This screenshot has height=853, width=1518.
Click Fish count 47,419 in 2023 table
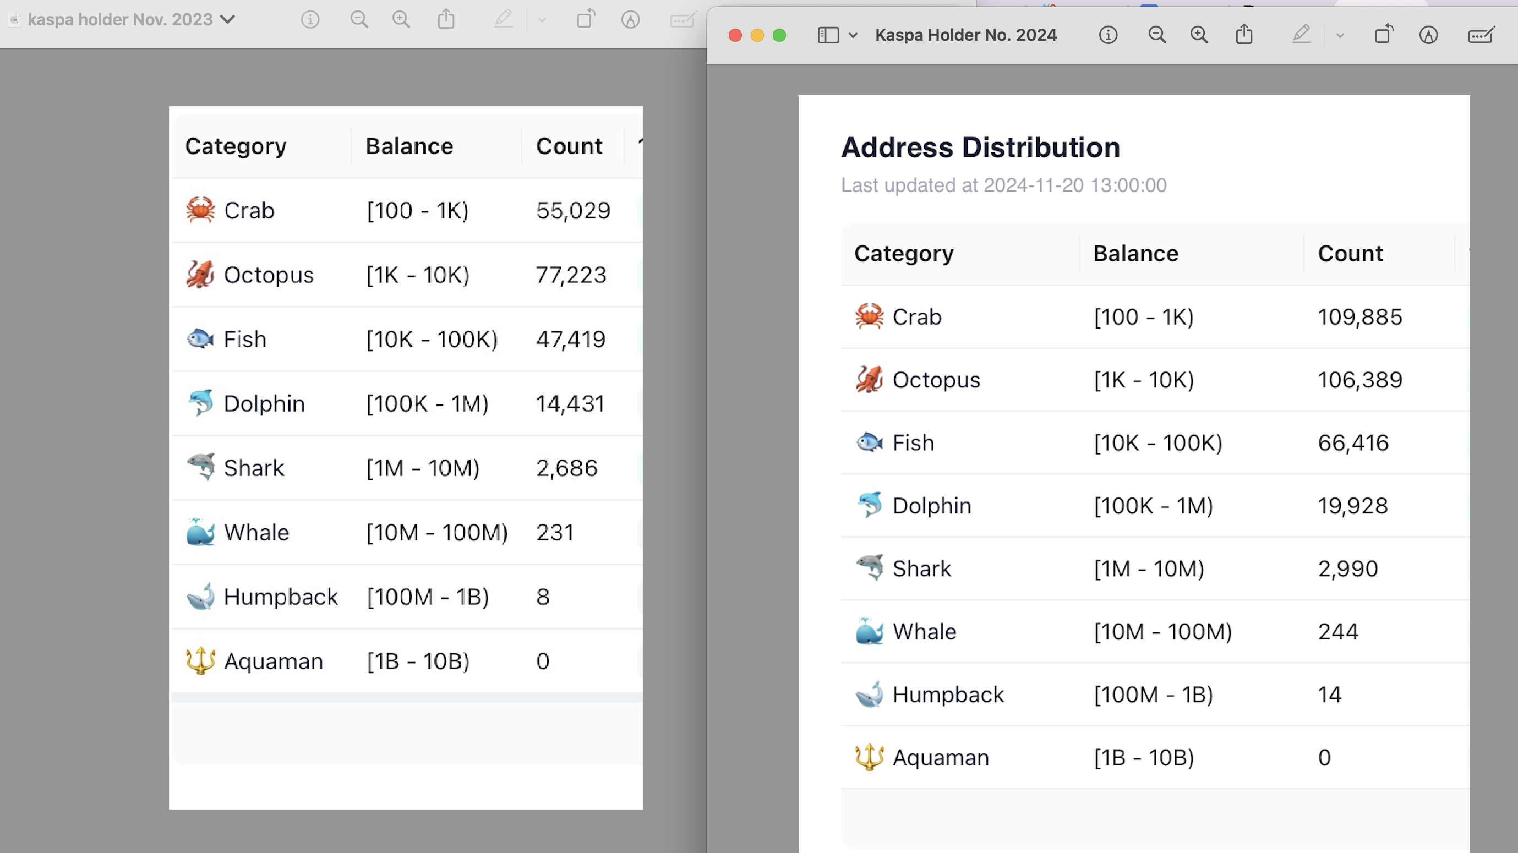[x=570, y=340]
